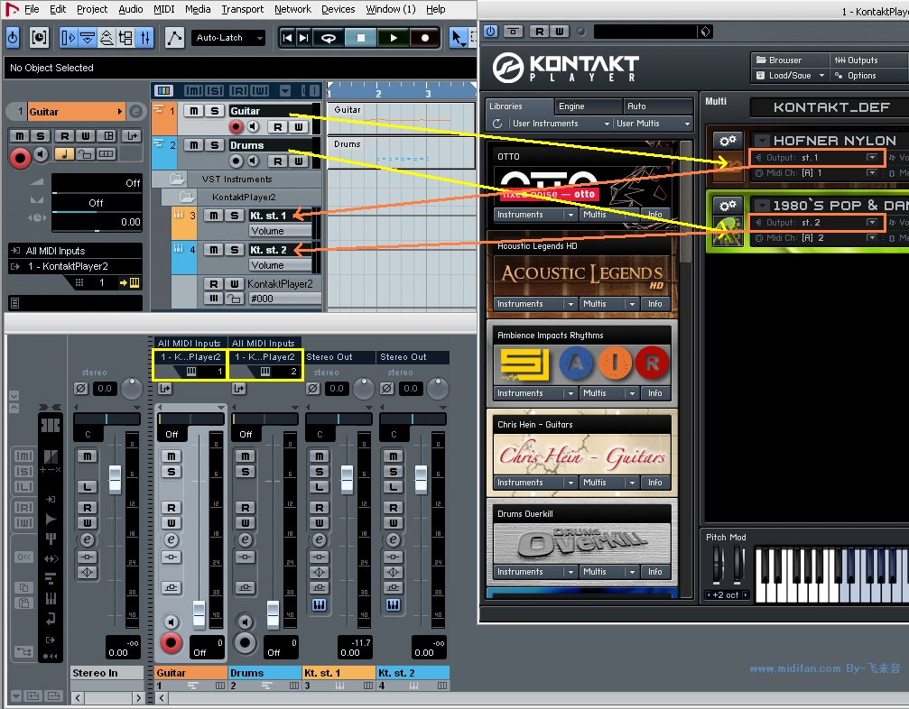Switch to the Engine tab in Kontakt
909x709 pixels.
click(588, 106)
